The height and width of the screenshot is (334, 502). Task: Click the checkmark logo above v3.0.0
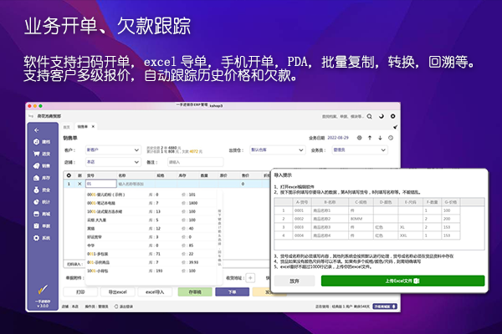pyautogui.click(x=43, y=290)
